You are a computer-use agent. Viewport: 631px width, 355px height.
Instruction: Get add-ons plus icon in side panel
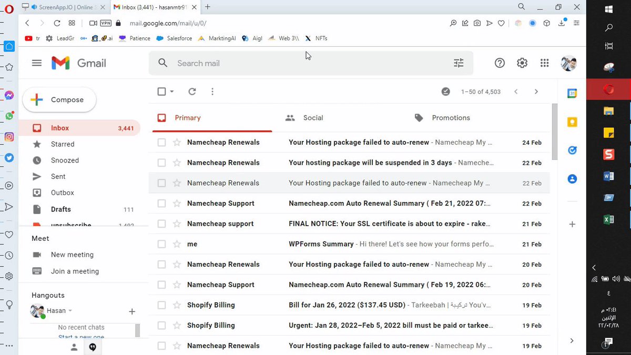click(572, 224)
